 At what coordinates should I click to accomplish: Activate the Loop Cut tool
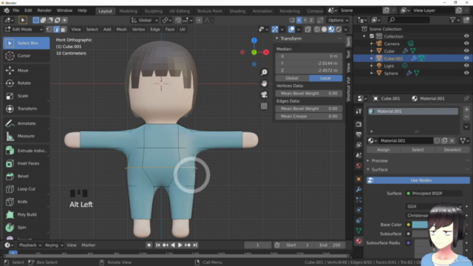(27, 189)
